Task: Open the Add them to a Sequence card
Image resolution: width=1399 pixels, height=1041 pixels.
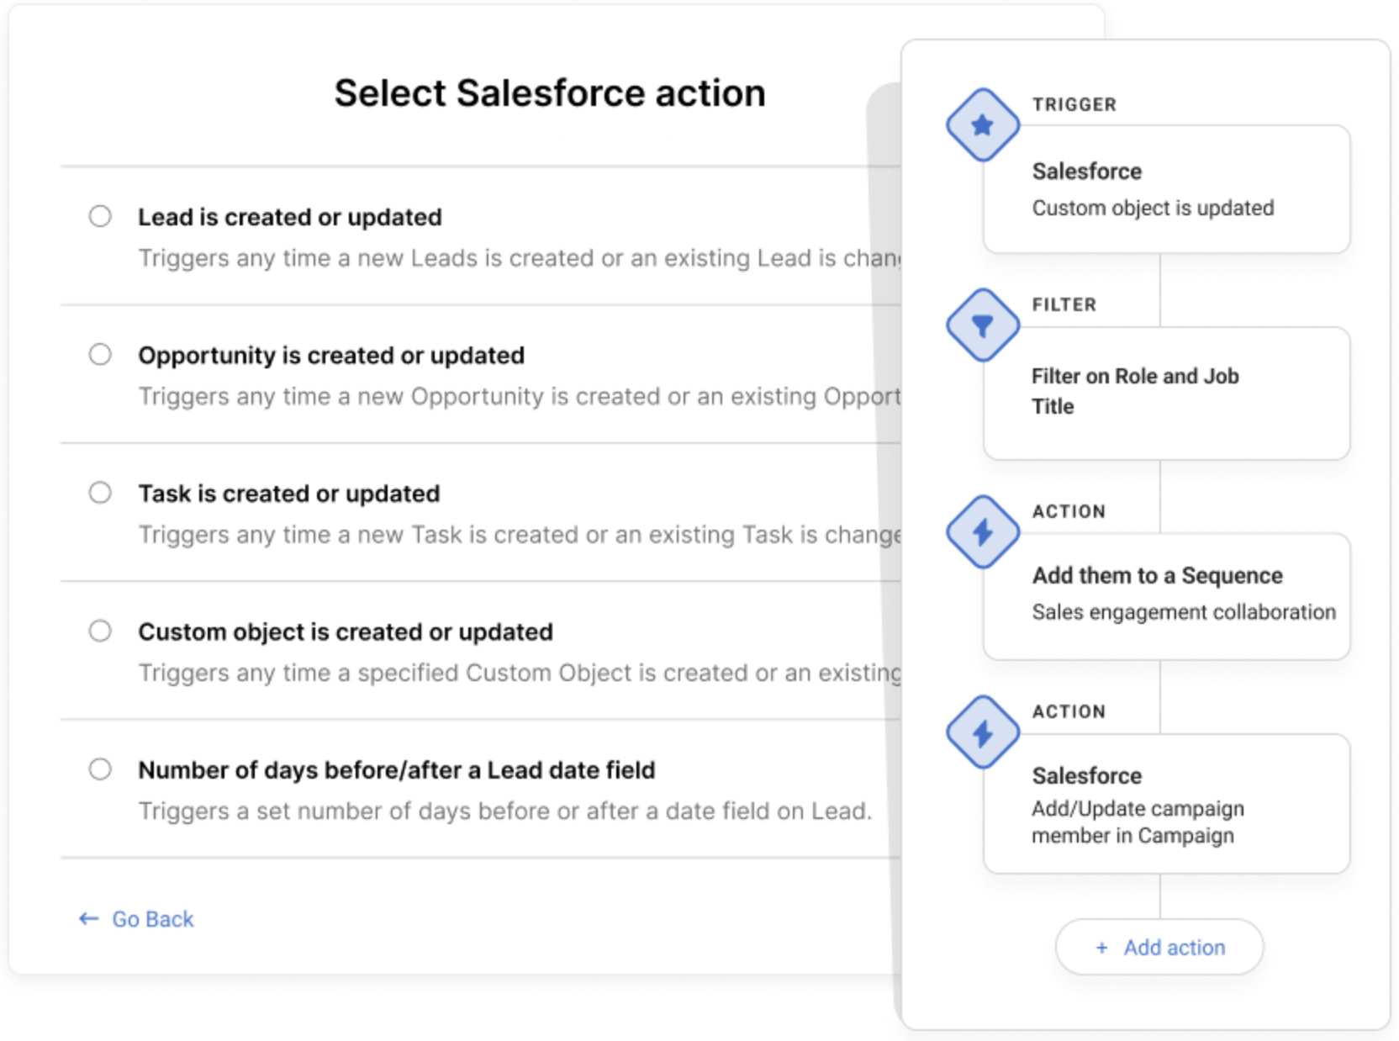Action: (x=1166, y=594)
